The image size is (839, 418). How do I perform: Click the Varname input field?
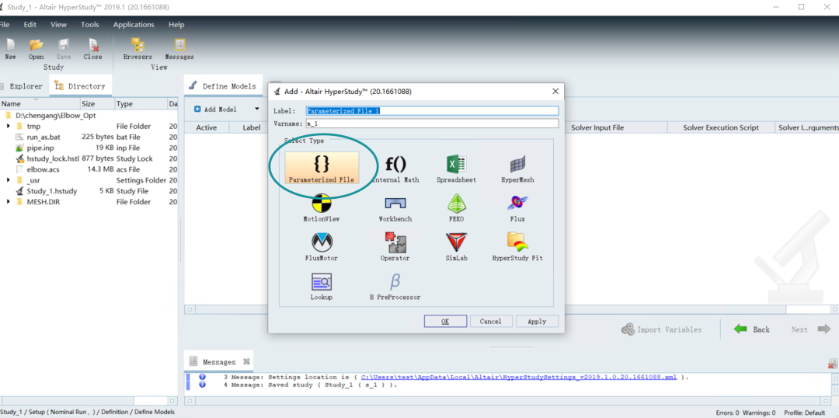pyautogui.click(x=432, y=124)
